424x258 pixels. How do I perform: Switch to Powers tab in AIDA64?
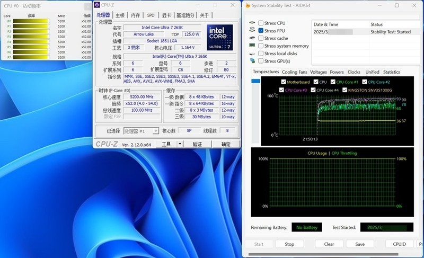pyautogui.click(x=337, y=72)
